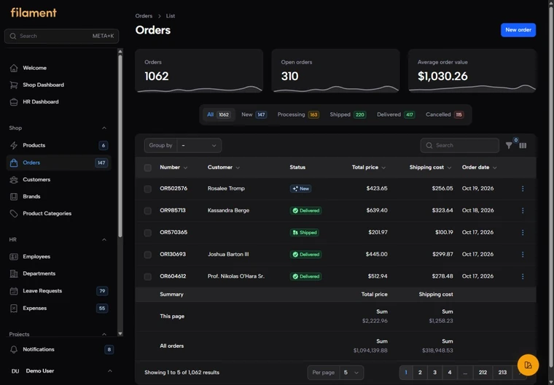Toggle the select-all orders checkbox

[148, 168]
